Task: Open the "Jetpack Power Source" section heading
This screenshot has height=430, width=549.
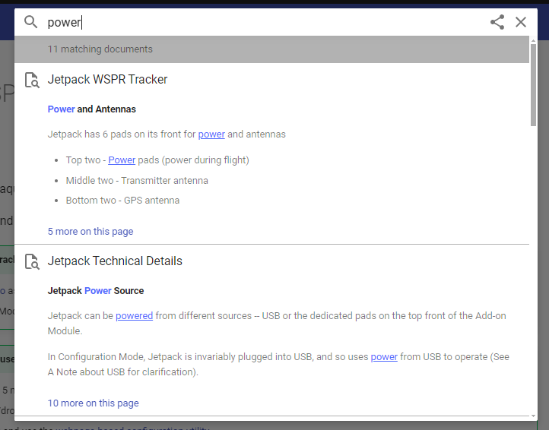Action: pyautogui.click(x=96, y=291)
